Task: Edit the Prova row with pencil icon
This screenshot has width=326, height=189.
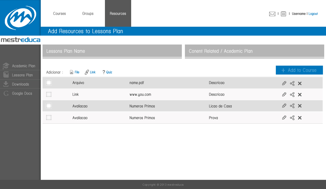Action: coord(284,118)
